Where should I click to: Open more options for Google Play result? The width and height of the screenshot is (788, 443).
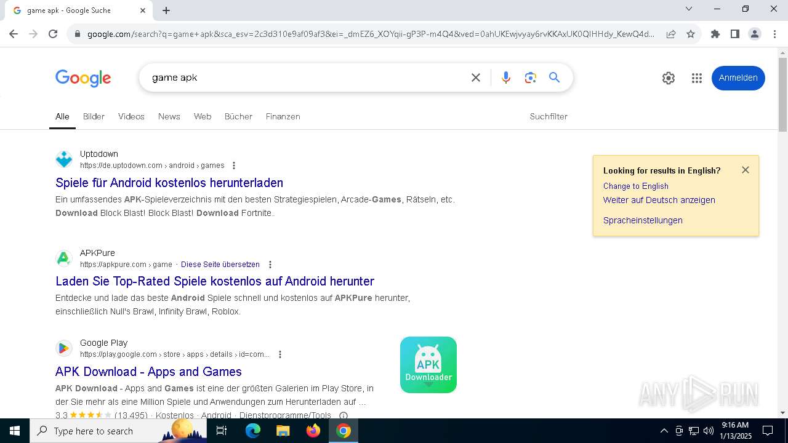coord(280,354)
